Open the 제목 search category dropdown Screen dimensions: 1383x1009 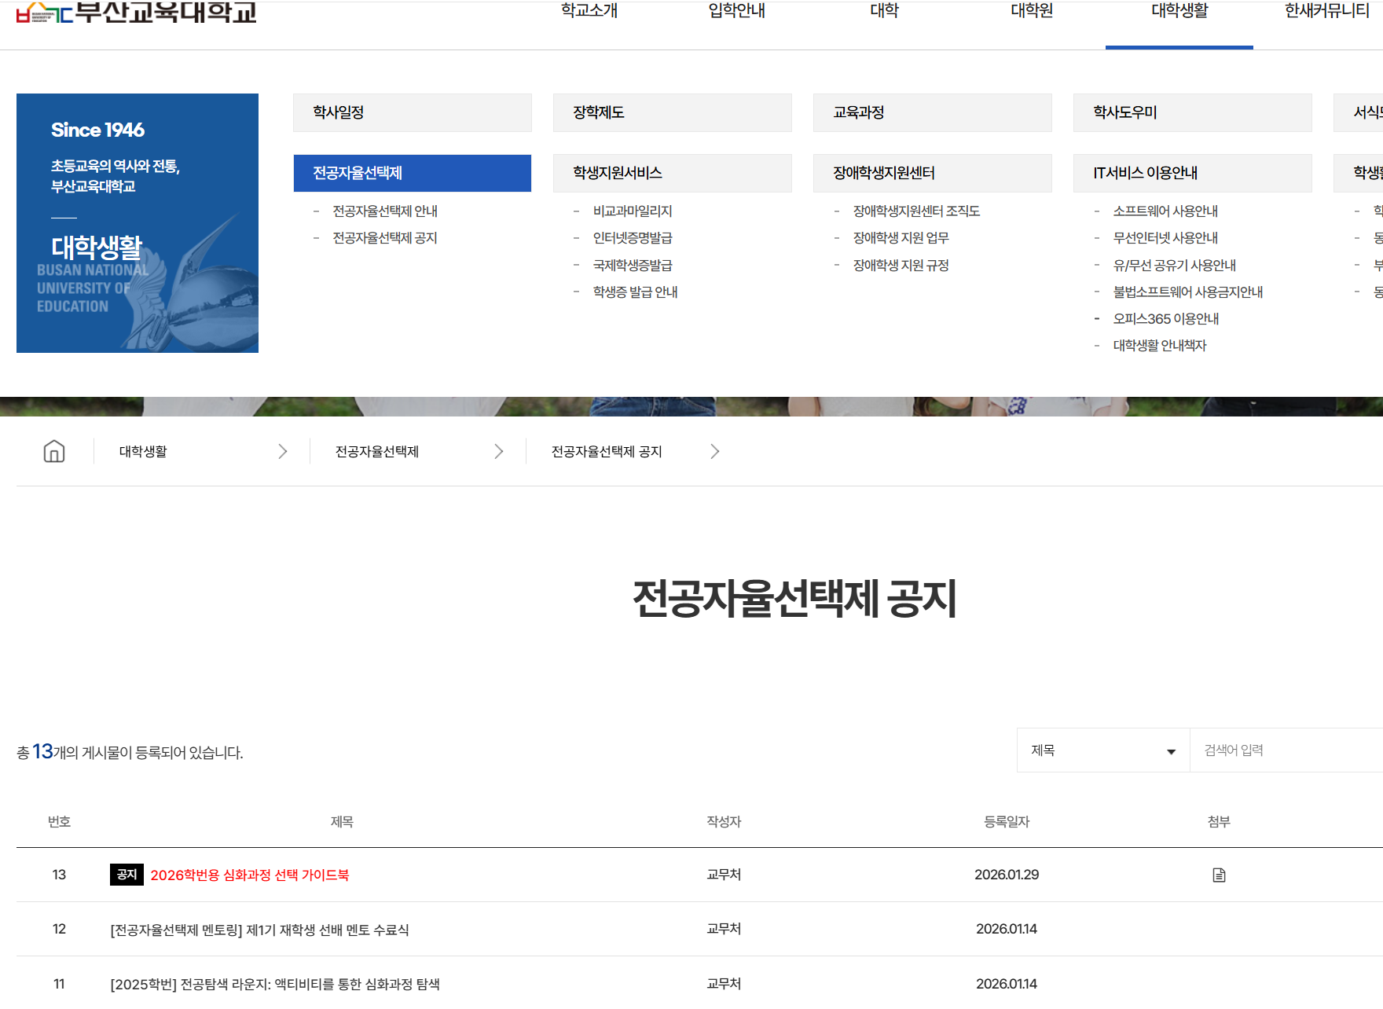click(1102, 750)
